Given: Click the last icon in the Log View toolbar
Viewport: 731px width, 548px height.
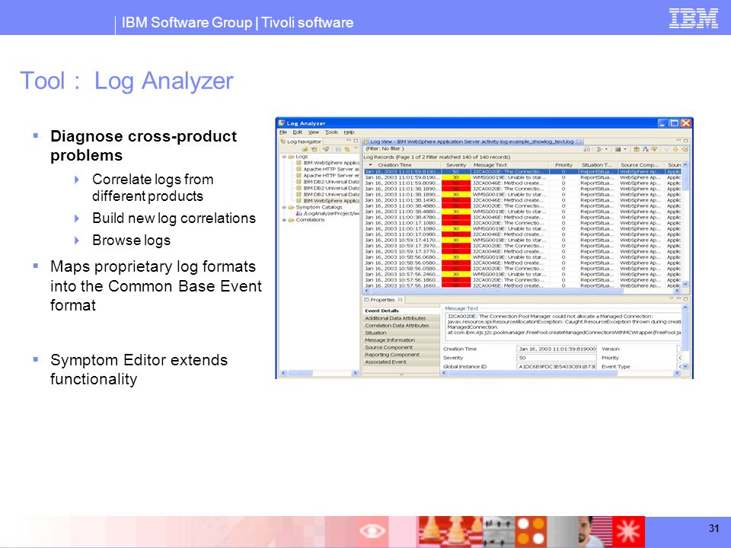Looking at the screenshot, I should pos(685,149).
